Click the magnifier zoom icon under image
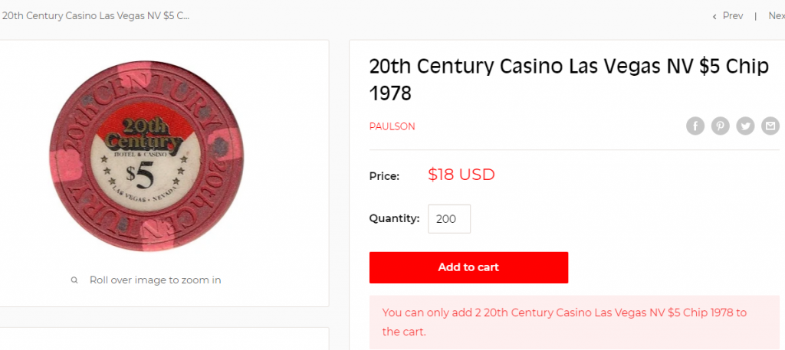This screenshot has height=350, width=785. [x=74, y=280]
